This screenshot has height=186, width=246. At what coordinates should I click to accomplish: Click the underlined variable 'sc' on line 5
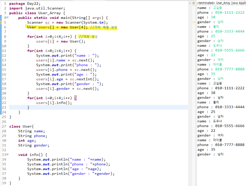(x=47, y=23)
